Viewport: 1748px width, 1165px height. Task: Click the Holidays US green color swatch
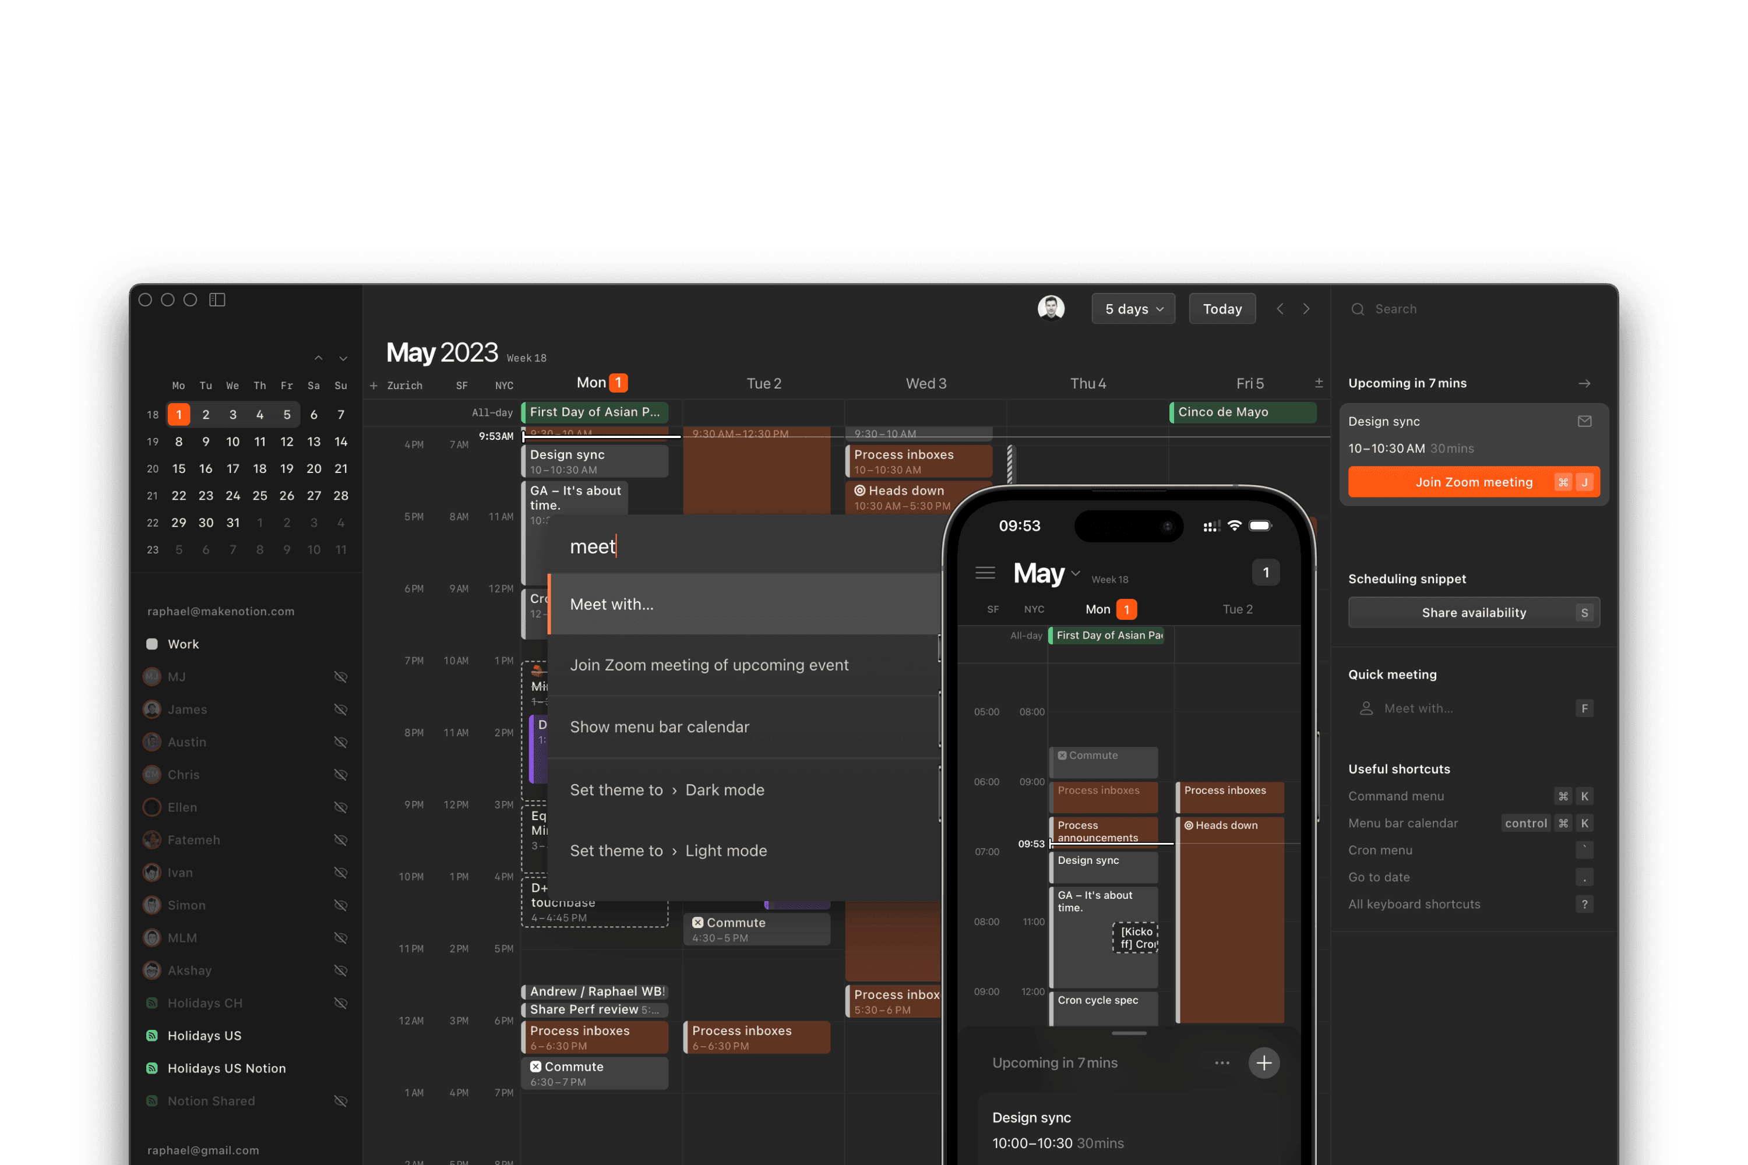point(152,1036)
